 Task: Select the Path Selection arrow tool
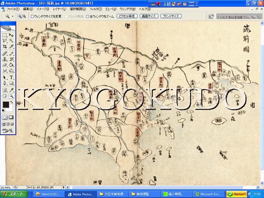coord(5,77)
